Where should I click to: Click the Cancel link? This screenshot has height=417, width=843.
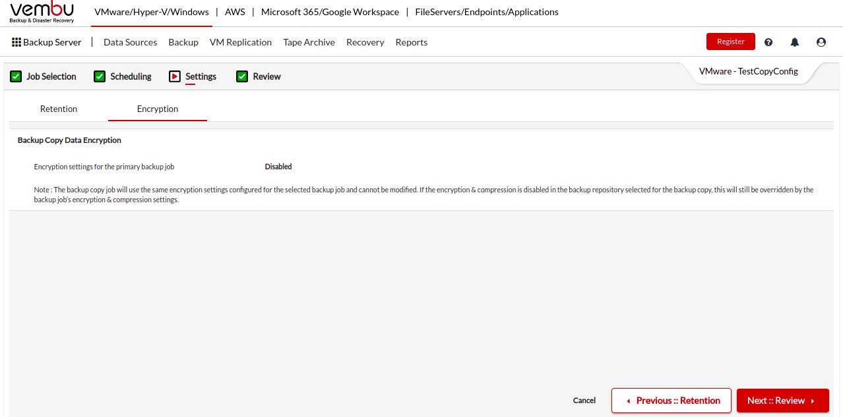pyautogui.click(x=584, y=401)
